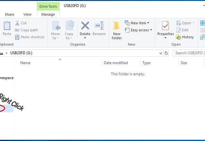Expand the Properties dropdown arrow
Viewport: 205px width, 141px height.
tap(165, 38)
